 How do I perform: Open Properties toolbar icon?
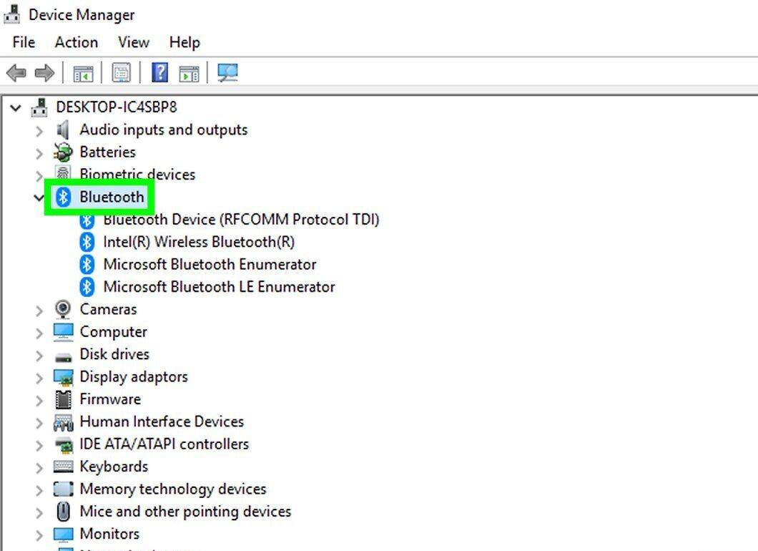tap(122, 73)
